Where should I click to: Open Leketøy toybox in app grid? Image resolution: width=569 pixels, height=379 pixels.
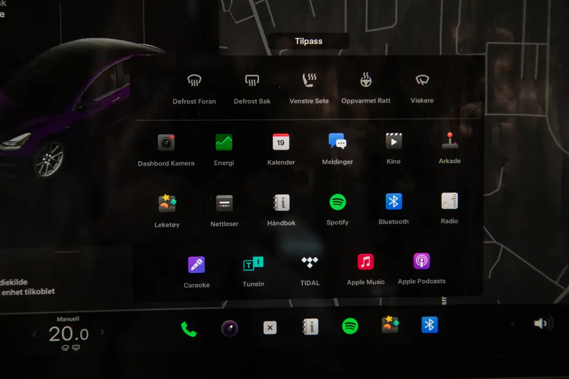[x=167, y=211]
